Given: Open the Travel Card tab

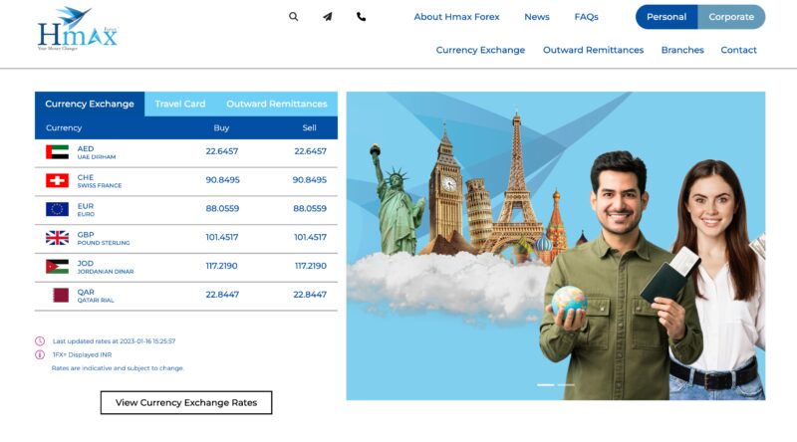Looking at the screenshot, I should [180, 104].
